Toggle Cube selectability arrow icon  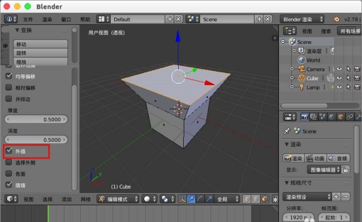(349, 78)
